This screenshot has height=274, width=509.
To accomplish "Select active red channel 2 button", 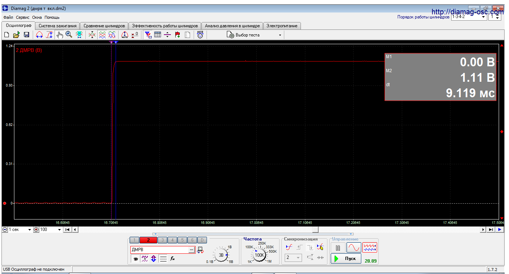I will coord(148,240).
